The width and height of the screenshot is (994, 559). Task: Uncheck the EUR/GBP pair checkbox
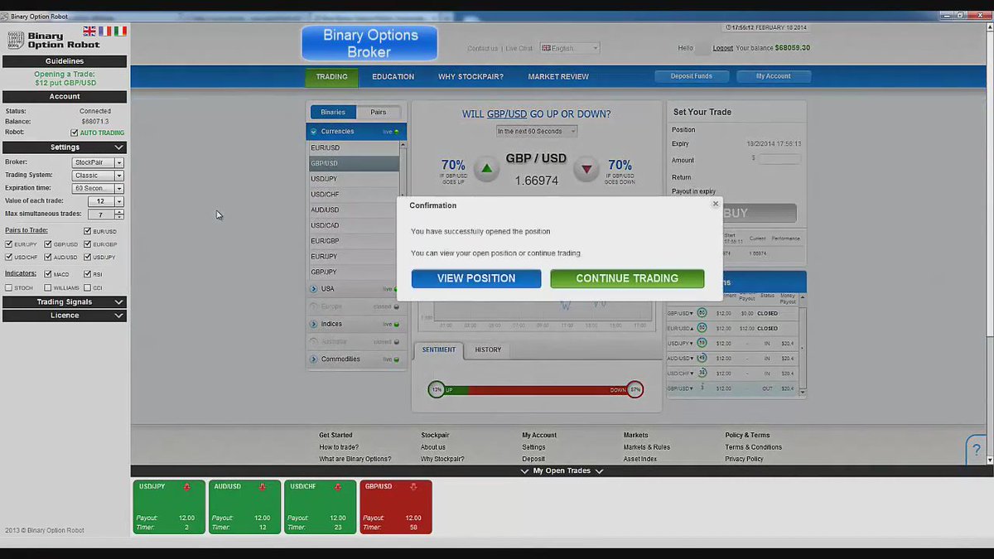(88, 244)
